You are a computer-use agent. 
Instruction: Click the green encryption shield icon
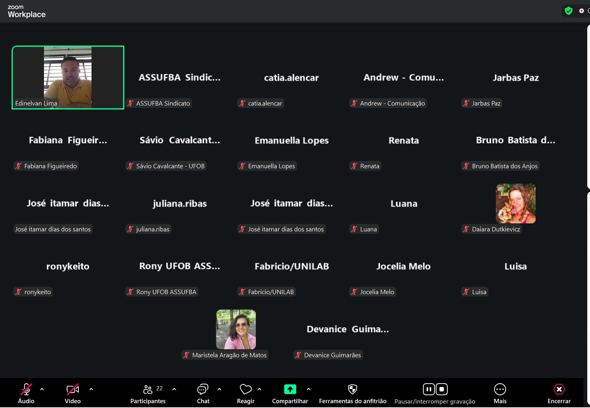click(568, 11)
